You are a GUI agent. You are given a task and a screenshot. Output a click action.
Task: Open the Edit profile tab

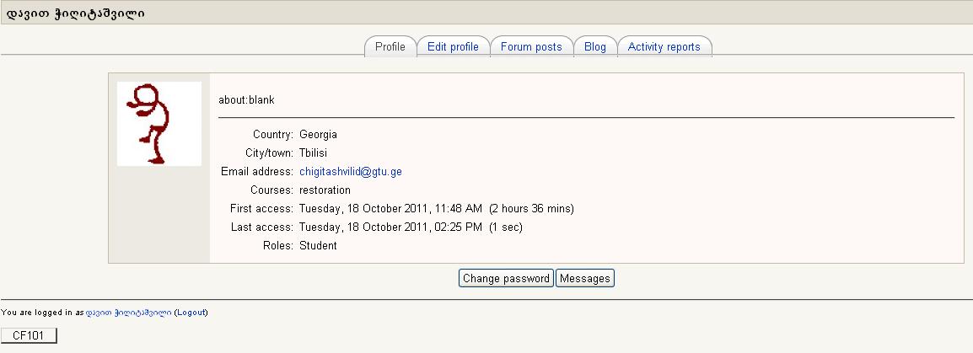pos(453,47)
